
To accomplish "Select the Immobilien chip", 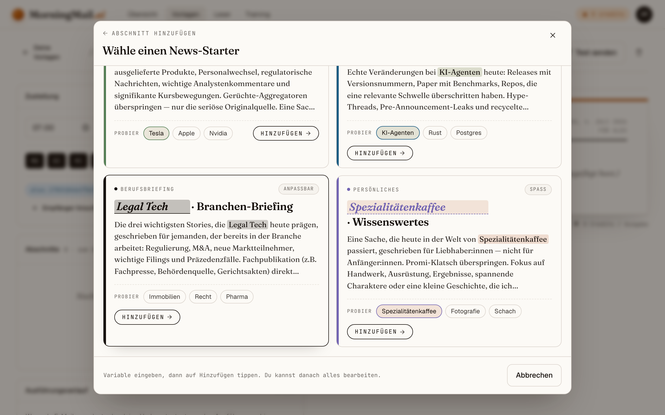I will (x=164, y=296).
